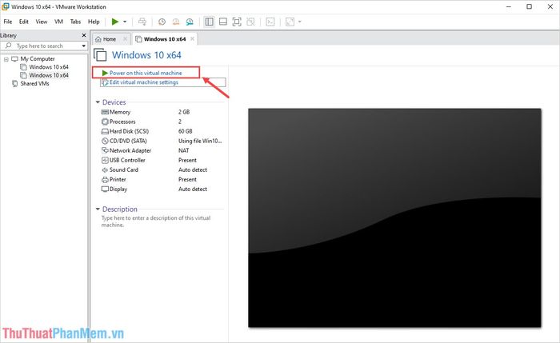Close the Home tab
The image size is (560, 343).
click(x=125, y=39)
